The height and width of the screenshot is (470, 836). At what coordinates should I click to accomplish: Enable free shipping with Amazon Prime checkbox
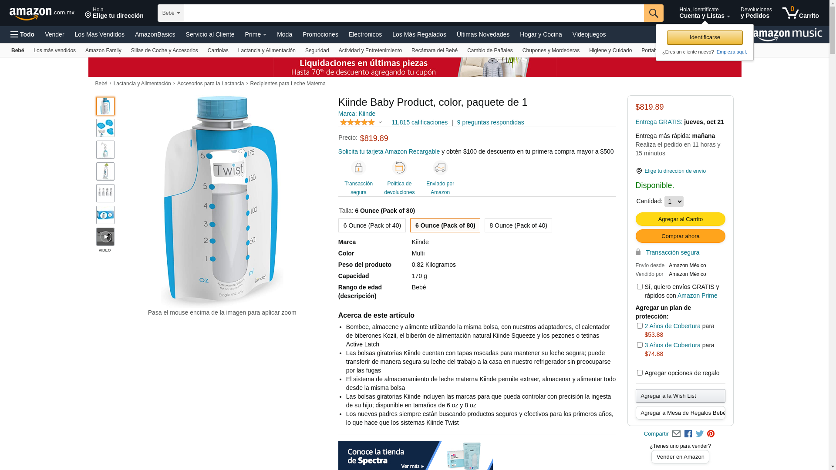point(640,287)
